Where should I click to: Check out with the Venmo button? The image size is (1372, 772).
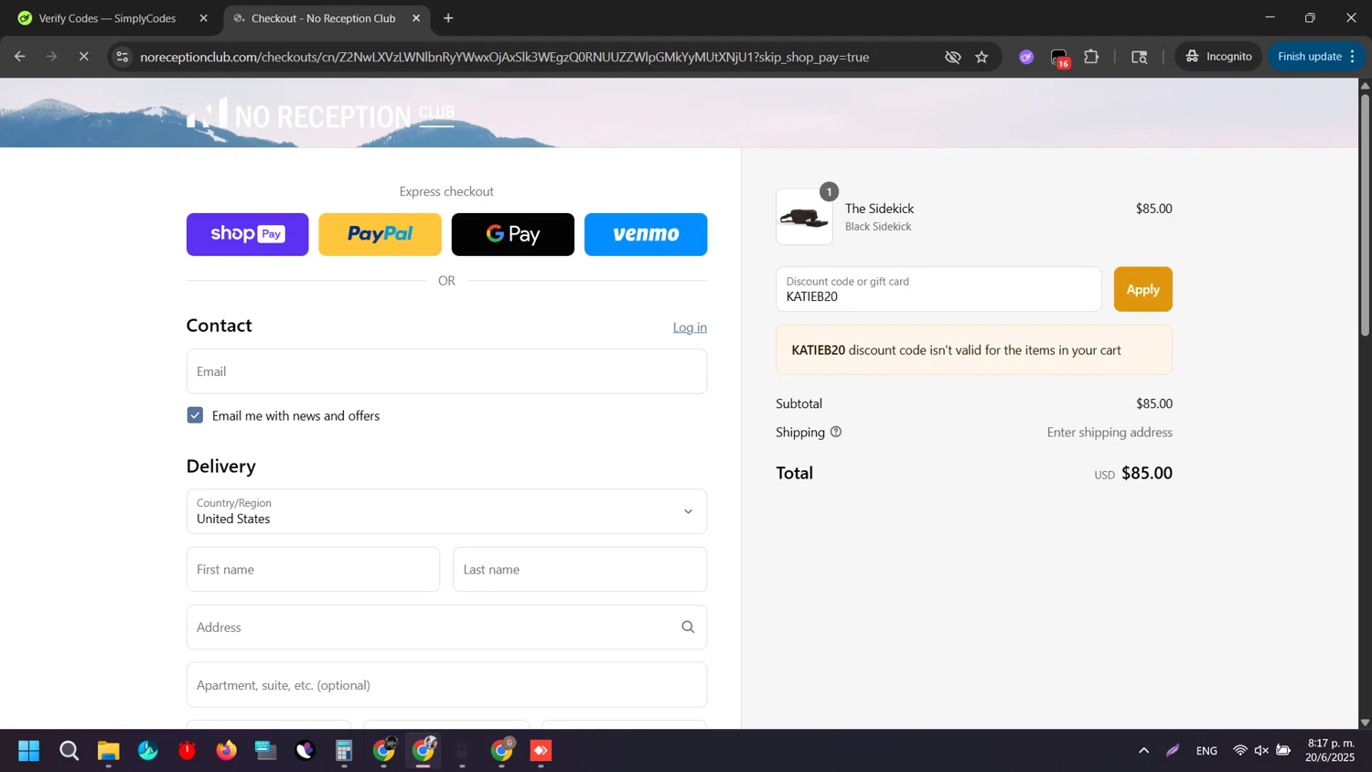[x=646, y=234]
